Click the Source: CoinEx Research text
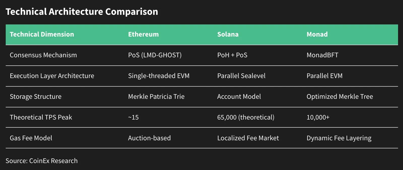Viewport: 403px width, 170px height. (x=42, y=161)
